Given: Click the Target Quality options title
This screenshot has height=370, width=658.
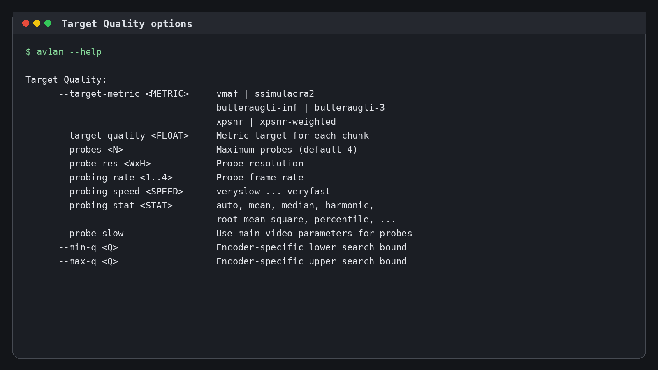Looking at the screenshot, I should pyautogui.click(x=127, y=24).
